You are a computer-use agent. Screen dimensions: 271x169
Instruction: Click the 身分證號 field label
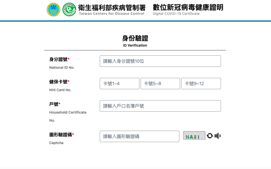(59, 59)
